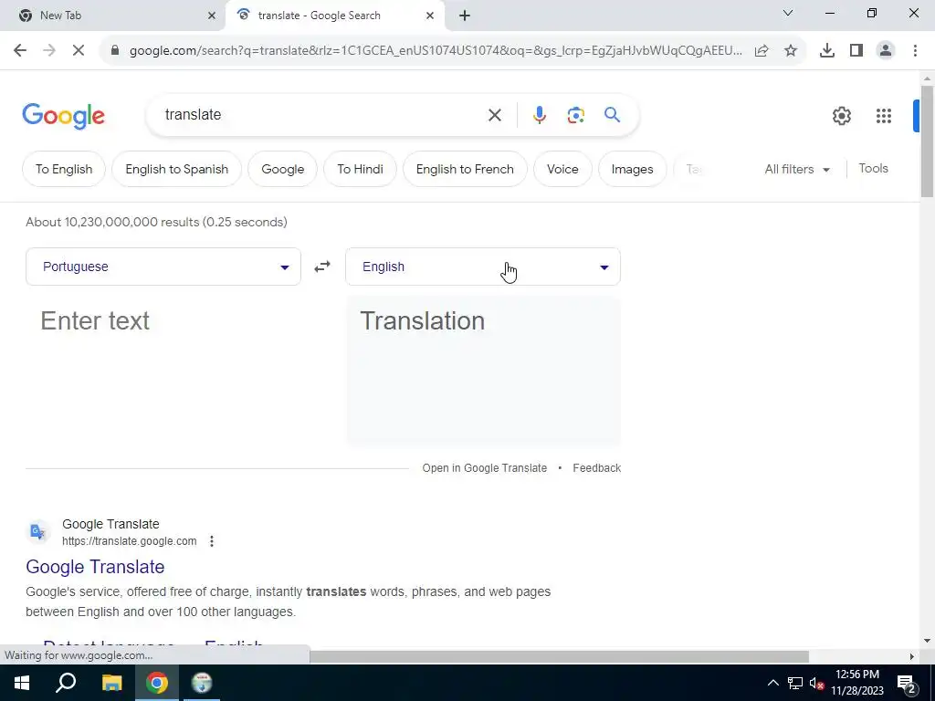Click the third pinned taskbar app icon

click(x=202, y=683)
